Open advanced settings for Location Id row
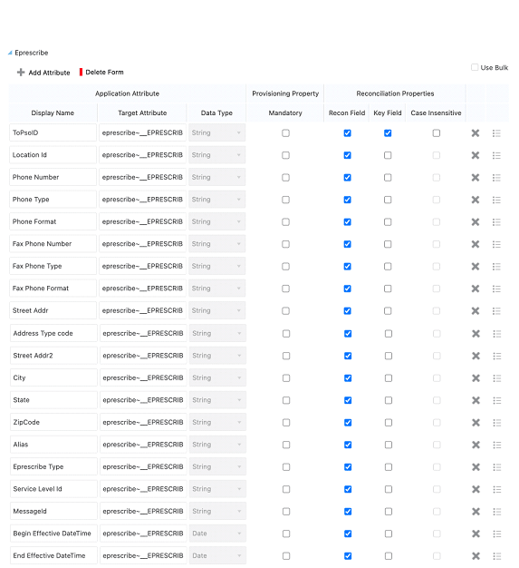Screen dimensions: 519x568 tap(496, 155)
